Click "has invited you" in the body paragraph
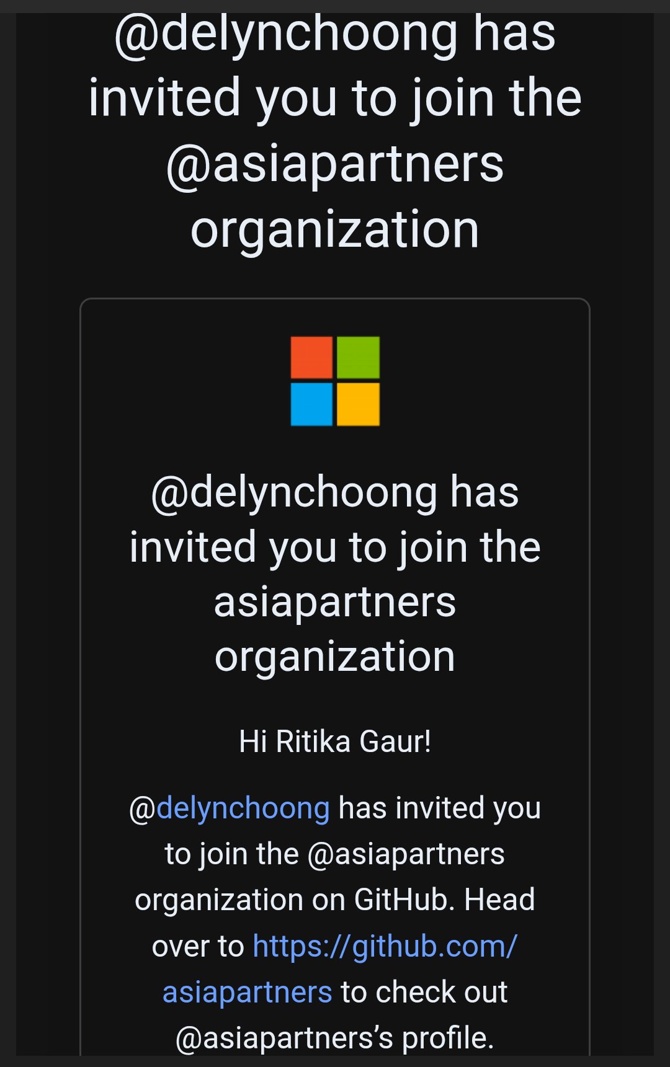 (440, 808)
